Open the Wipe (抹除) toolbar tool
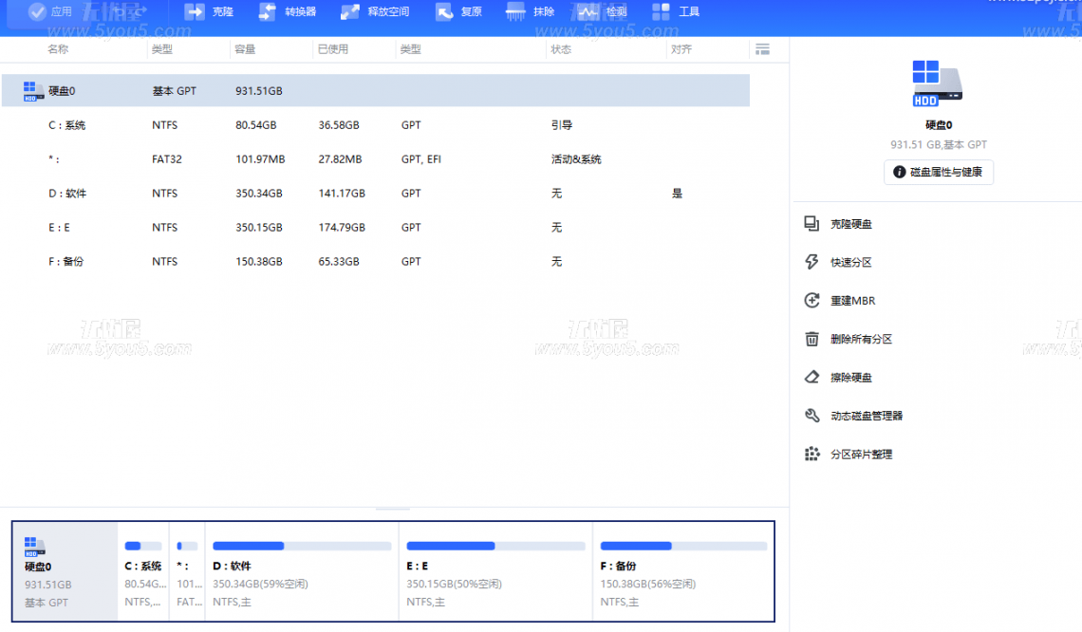The width and height of the screenshot is (1082, 632). (530, 11)
